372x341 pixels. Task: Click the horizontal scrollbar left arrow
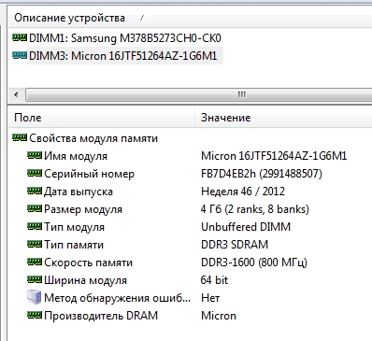click(16, 94)
